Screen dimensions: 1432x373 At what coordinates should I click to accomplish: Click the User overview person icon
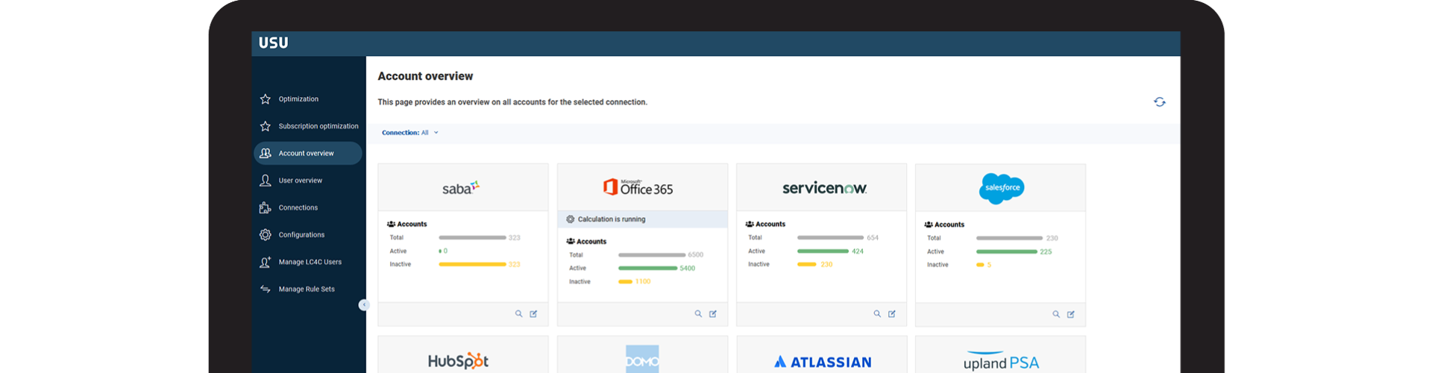click(266, 181)
